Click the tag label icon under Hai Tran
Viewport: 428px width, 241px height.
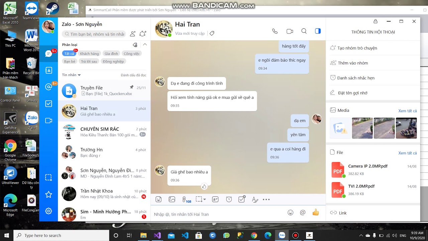pyautogui.click(x=212, y=33)
